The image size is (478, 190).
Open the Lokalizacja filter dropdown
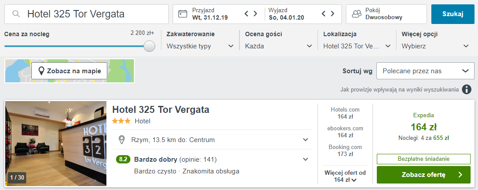357,46
